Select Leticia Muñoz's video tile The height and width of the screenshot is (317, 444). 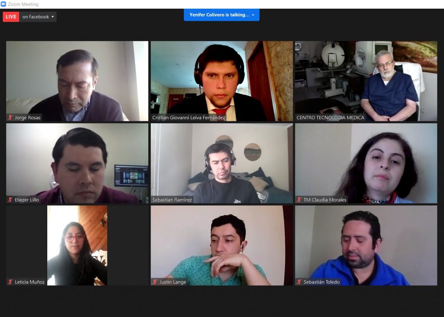tap(77, 245)
